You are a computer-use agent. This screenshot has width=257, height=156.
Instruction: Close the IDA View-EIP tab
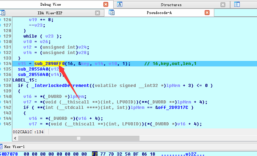click(97, 13)
